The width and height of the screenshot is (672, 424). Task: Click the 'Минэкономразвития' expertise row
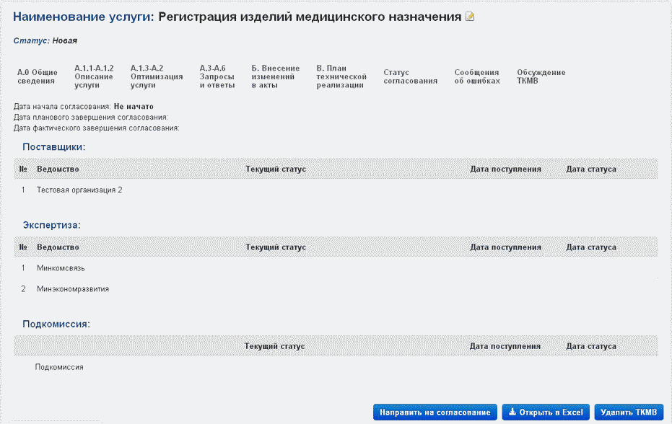tap(73, 289)
